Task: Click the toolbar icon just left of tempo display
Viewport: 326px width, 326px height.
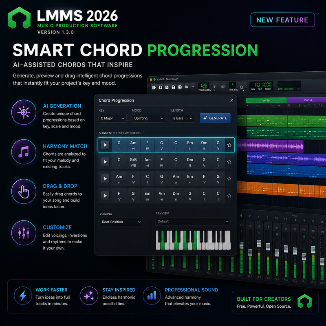Action: (x=193, y=87)
